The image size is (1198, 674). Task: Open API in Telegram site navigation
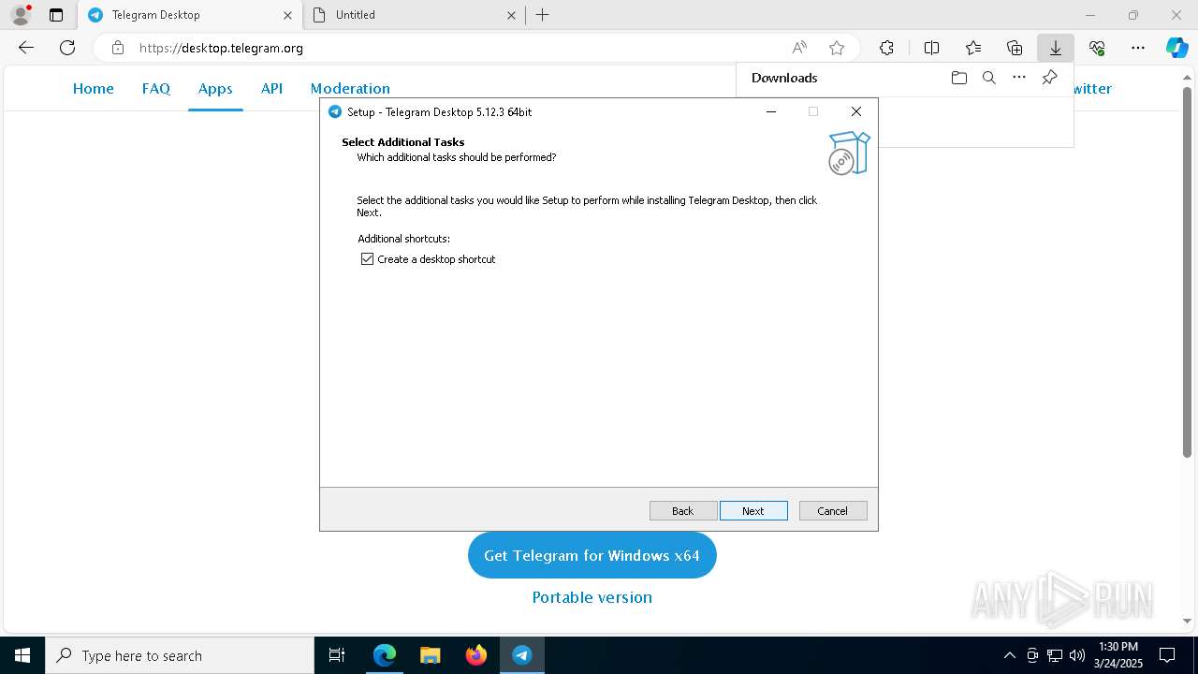271,88
